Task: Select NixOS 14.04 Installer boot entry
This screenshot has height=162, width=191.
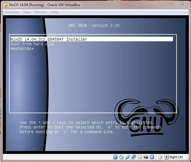Action: pos(92,39)
